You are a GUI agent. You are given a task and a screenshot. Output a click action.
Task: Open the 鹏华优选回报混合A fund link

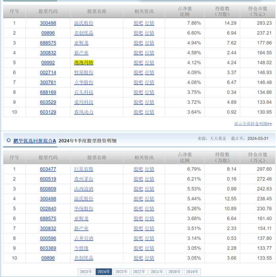coord(35,141)
